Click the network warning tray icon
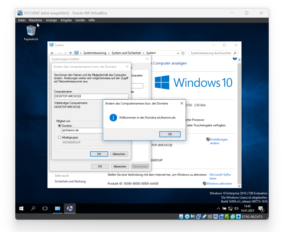This screenshot has width=287, height=232. click(x=230, y=208)
